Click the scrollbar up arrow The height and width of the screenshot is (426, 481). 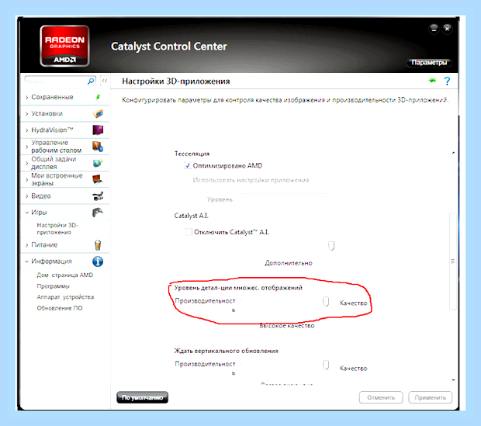pyautogui.click(x=453, y=153)
